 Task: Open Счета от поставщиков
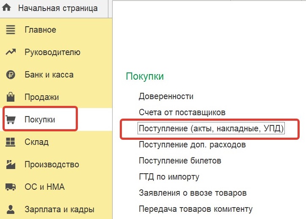[182, 112]
